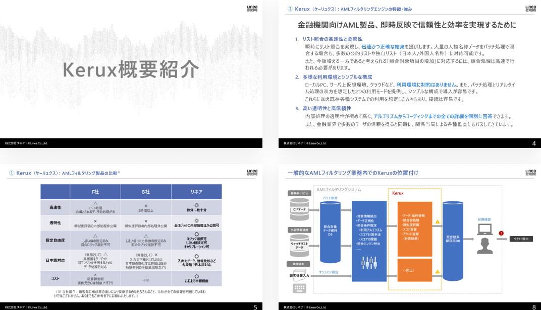Click the warning triangle beside the 同上 box
541x310 pixels.
(x=438, y=271)
